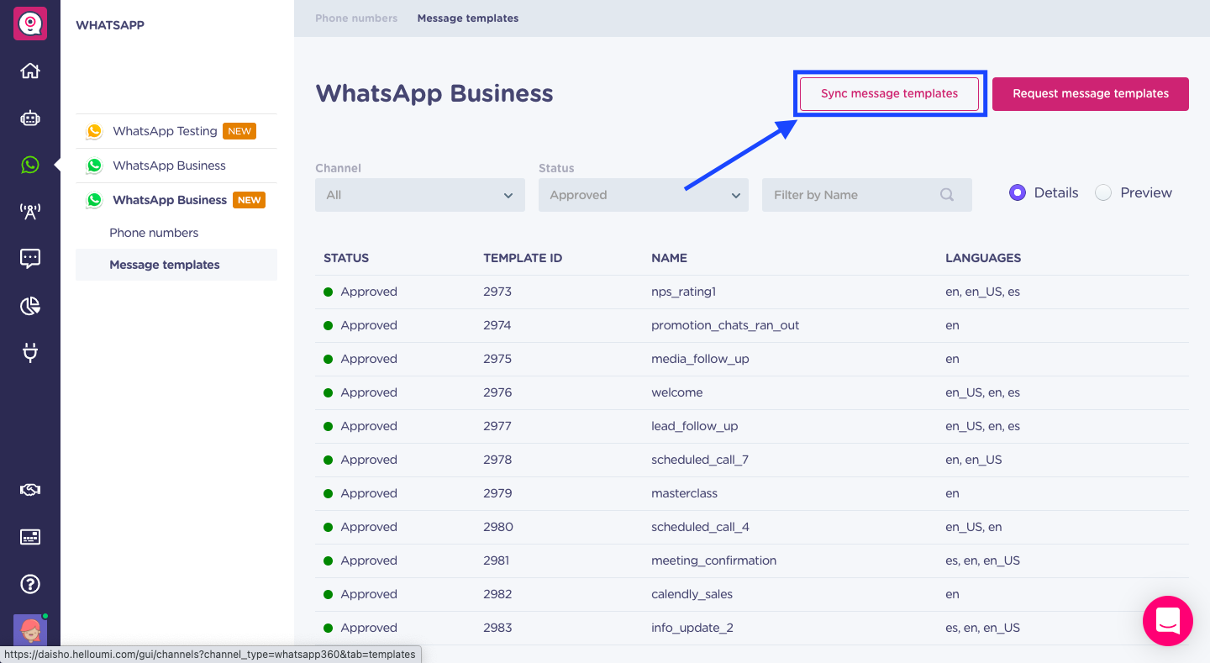
Task: Open WhatsApp section in left rail
Action: point(30,165)
